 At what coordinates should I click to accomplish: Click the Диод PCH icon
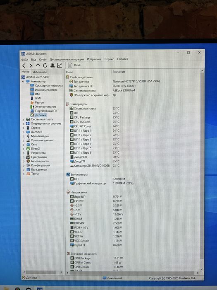(72, 157)
